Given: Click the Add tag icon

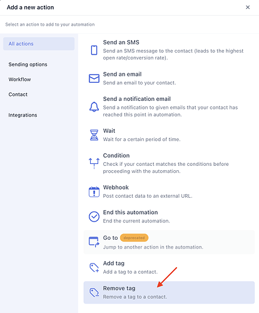Looking at the screenshot, I should 94,267.
